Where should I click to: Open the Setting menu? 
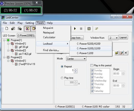pos(30,23)
